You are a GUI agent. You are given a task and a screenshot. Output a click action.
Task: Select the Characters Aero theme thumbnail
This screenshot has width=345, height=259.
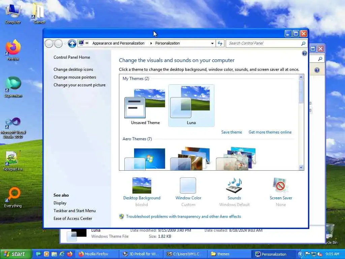point(236,159)
